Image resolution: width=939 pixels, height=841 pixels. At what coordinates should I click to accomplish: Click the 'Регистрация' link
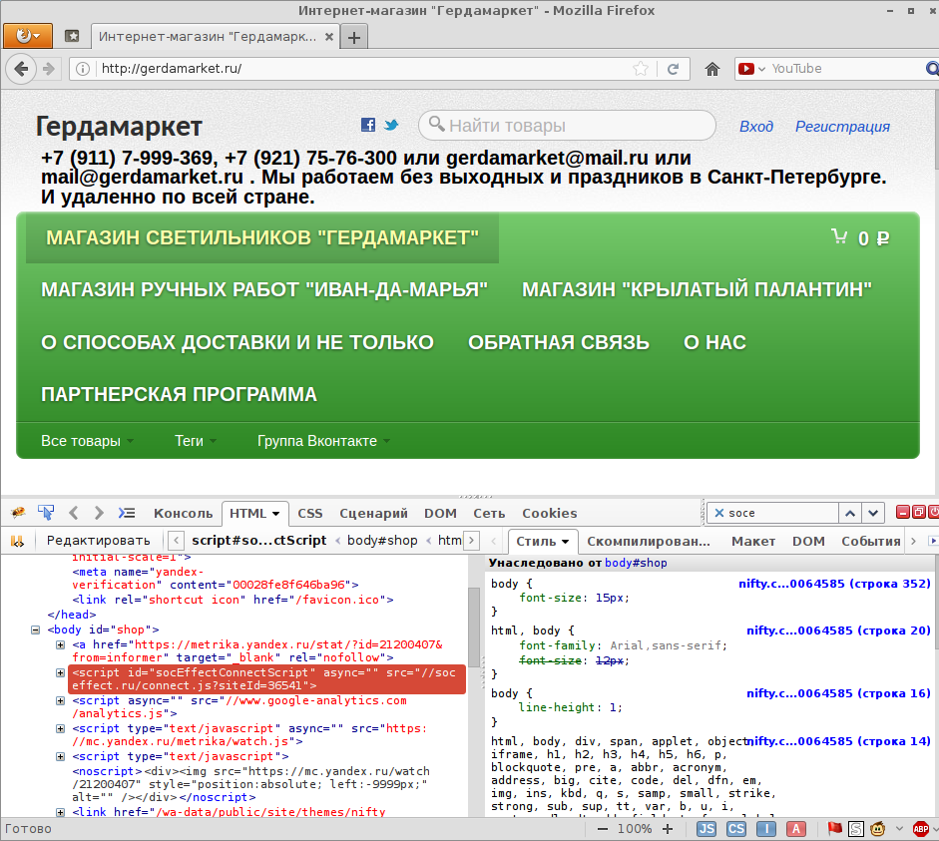(842, 127)
